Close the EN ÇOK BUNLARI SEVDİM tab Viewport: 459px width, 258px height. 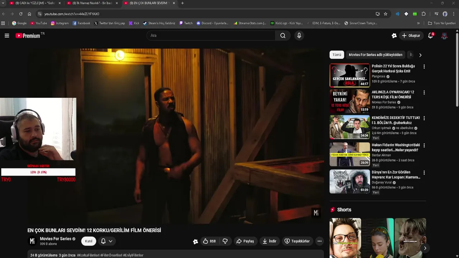[174, 3]
